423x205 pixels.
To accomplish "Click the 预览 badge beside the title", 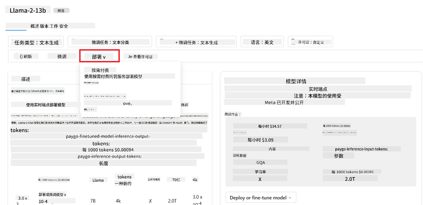I will [61, 11].
